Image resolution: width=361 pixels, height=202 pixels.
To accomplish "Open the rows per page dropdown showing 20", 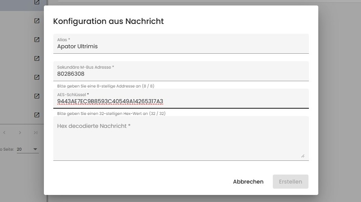I will pos(27,149).
